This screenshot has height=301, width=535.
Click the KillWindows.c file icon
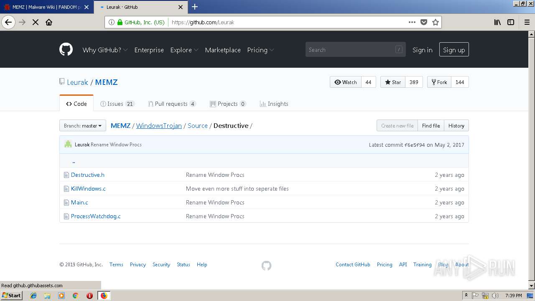(x=66, y=189)
